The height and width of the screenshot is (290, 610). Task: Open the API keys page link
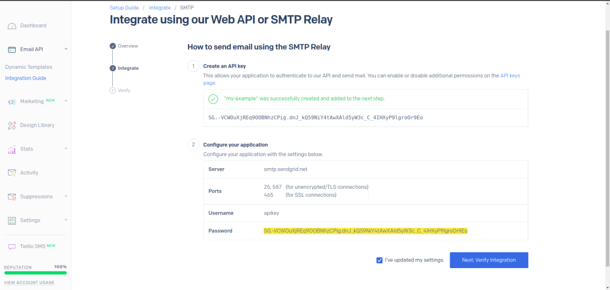(x=510, y=76)
